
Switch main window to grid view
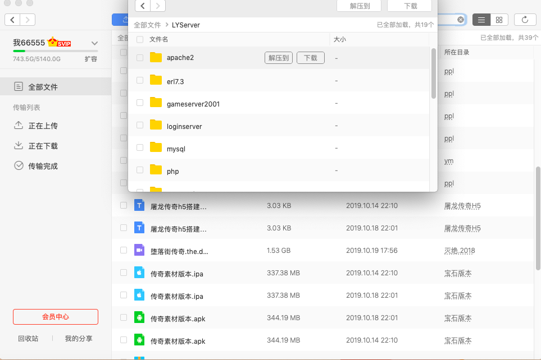pos(499,20)
